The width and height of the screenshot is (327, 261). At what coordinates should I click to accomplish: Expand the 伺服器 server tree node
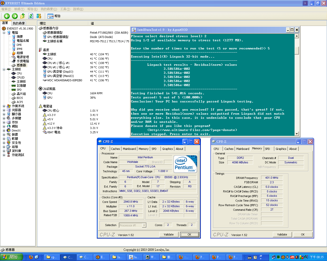[x=4, y=110]
